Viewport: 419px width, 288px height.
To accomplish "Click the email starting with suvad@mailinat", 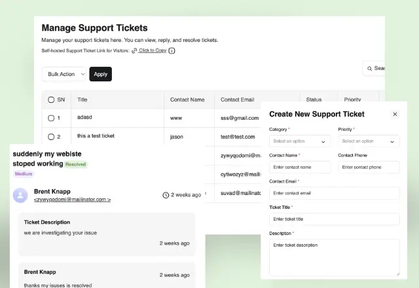I will coord(240,193).
